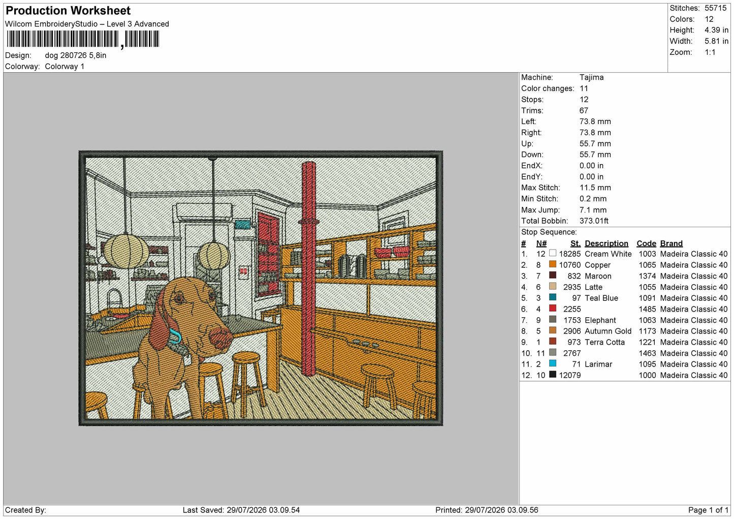The height and width of the screenshot is (519, 734).
Task: Click the Brand column header
Action: 672,243
